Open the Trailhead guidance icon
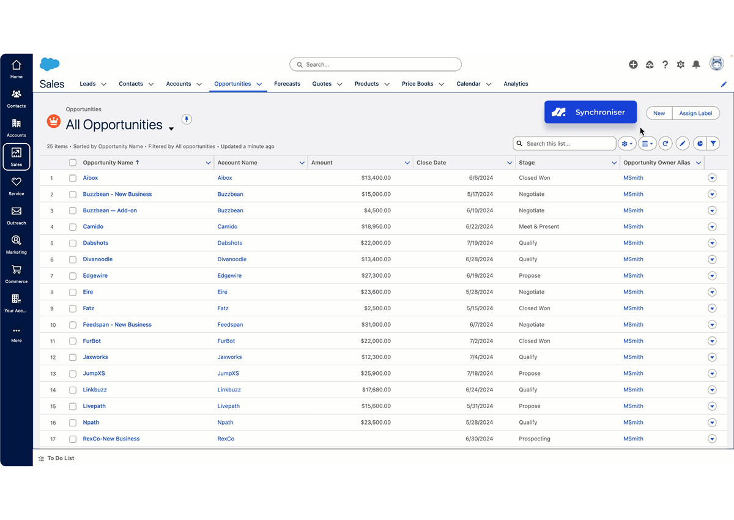This screenshot has width=734, height=520. click(x=650, y=64)
